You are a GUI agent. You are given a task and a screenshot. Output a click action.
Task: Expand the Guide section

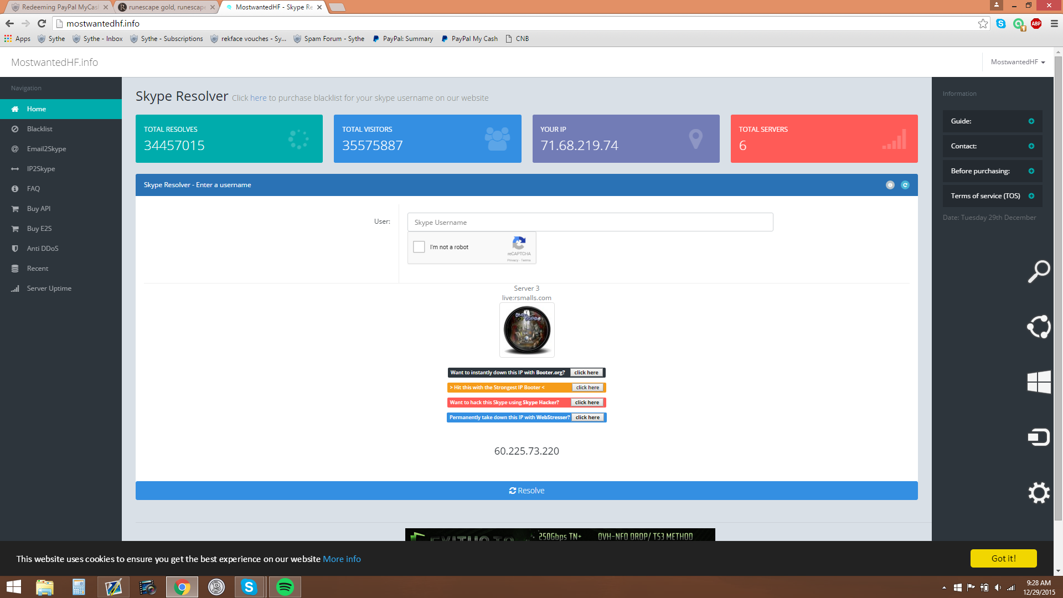tap(992, 121)
